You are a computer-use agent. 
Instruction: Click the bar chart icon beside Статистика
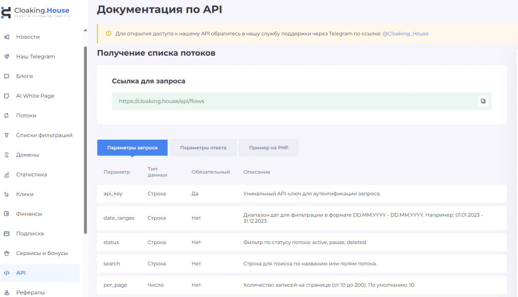pyautogui.click(x=7, y=175)
